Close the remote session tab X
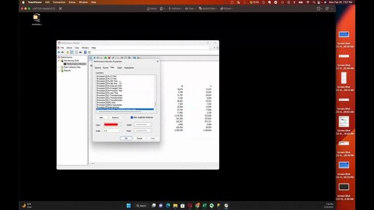This screenshot has height=210, width=374. (60, 9)
